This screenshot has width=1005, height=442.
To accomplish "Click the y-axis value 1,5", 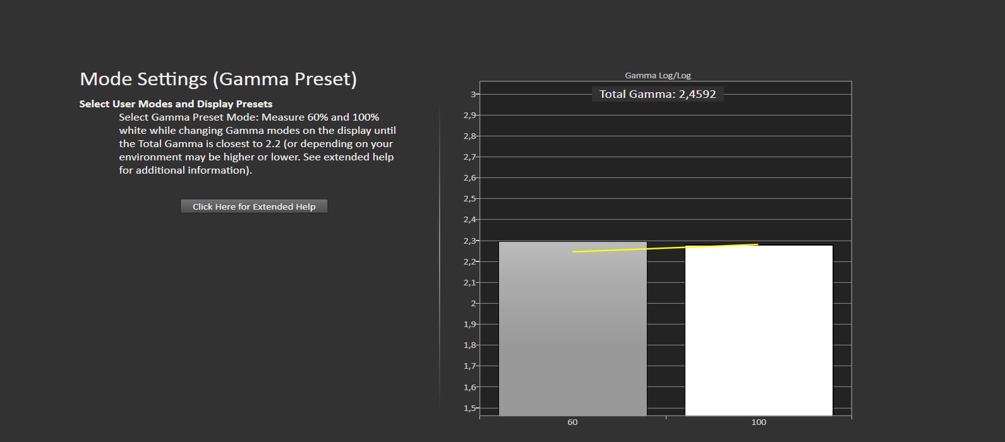I will coord(470,408).
